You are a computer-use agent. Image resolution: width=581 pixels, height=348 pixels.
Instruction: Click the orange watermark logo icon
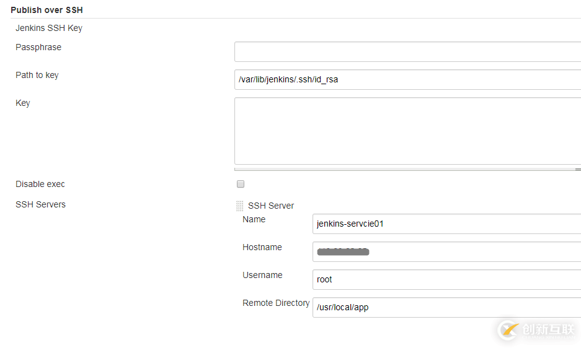(508, 329)
